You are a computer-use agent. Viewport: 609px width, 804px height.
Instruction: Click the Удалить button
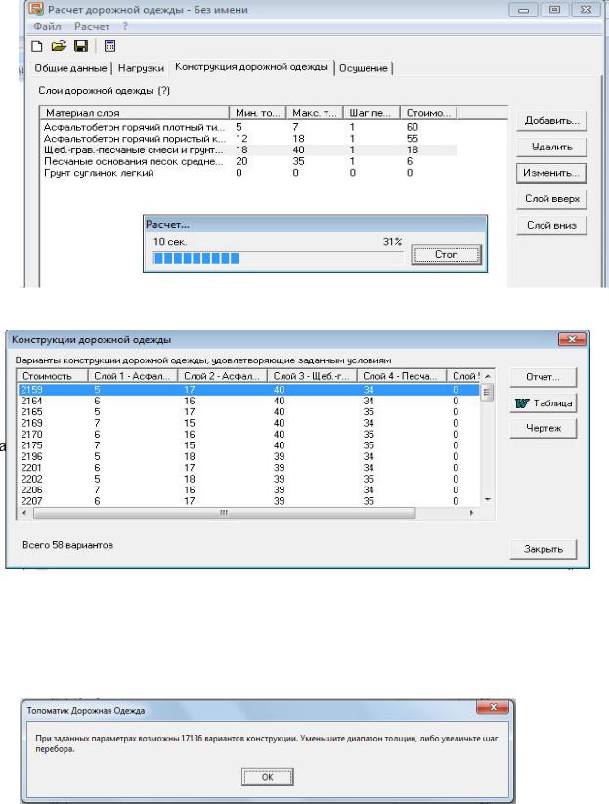coord(551,148)
